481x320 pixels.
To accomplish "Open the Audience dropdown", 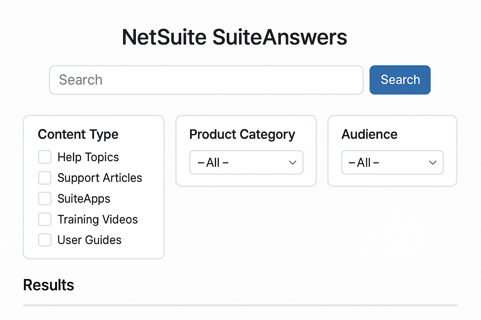I will pos(392,162).
